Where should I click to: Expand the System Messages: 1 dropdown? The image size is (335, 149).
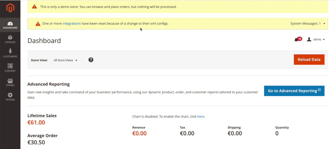click(308, 23)
